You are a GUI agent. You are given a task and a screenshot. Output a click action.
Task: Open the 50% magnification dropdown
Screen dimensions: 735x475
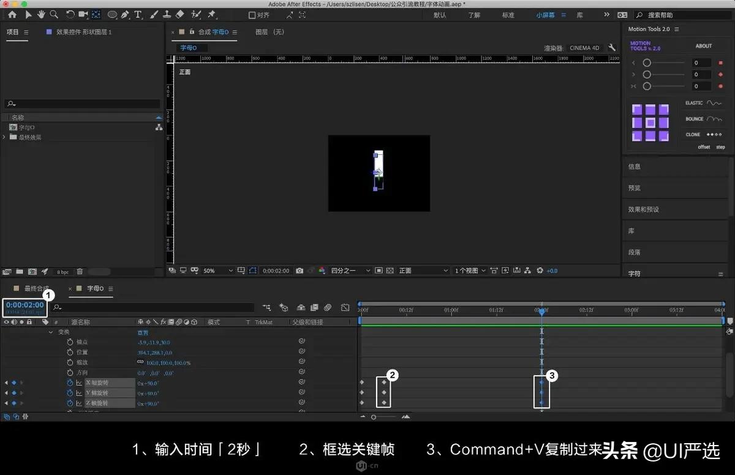click(213, 270)
